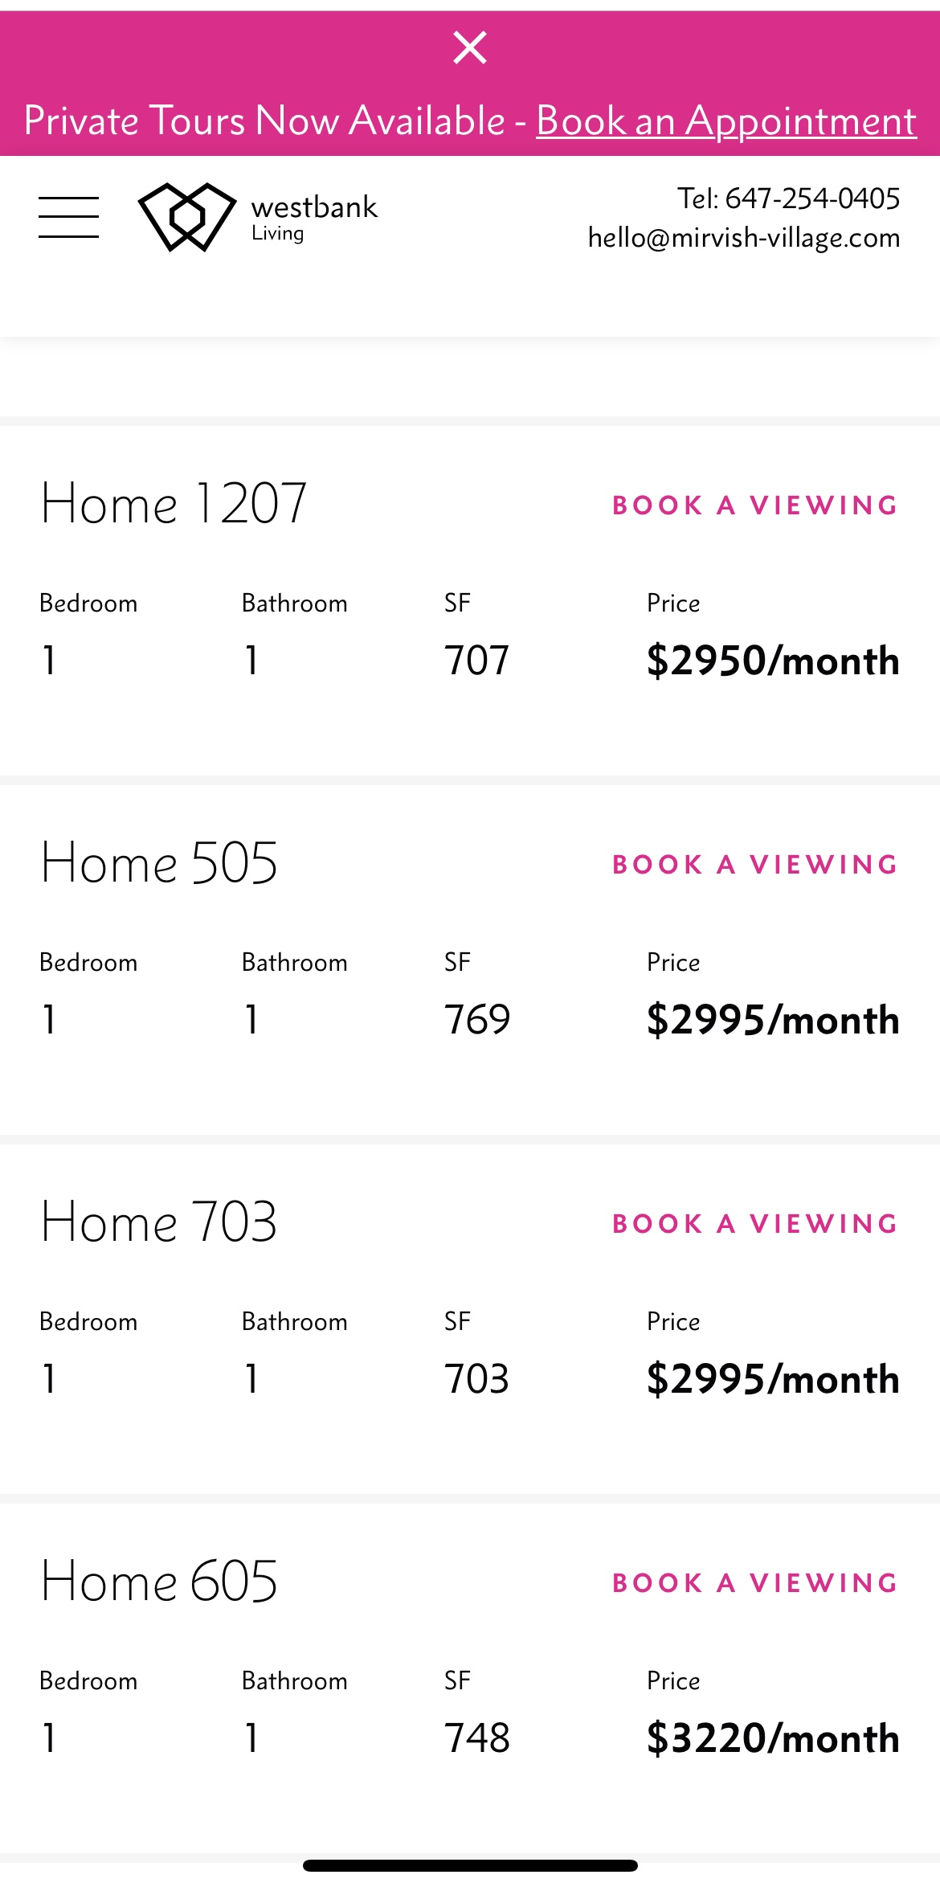
Task: Open the hamburger navigation menu
Action: (x=69, y=217)
